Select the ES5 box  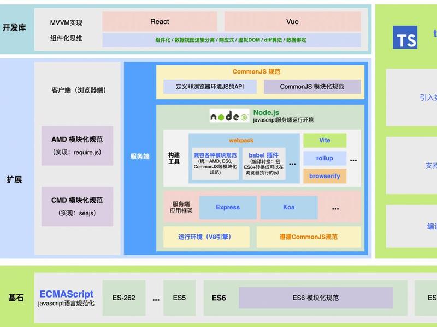click(179, 298)
